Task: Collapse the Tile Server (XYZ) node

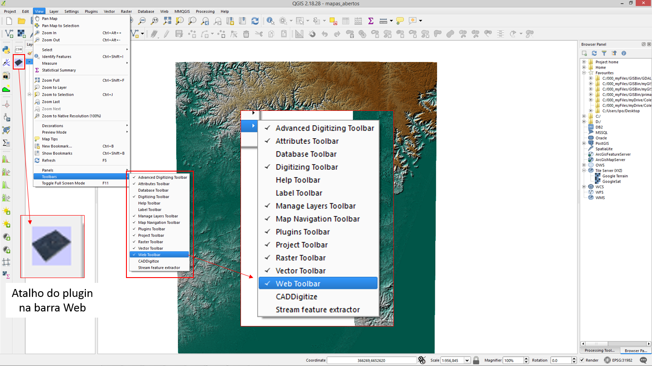Action: pos(584,171)
